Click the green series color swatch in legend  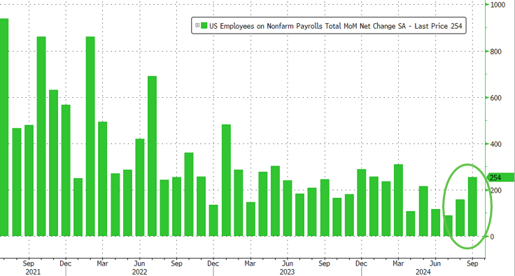click(204, 26)
